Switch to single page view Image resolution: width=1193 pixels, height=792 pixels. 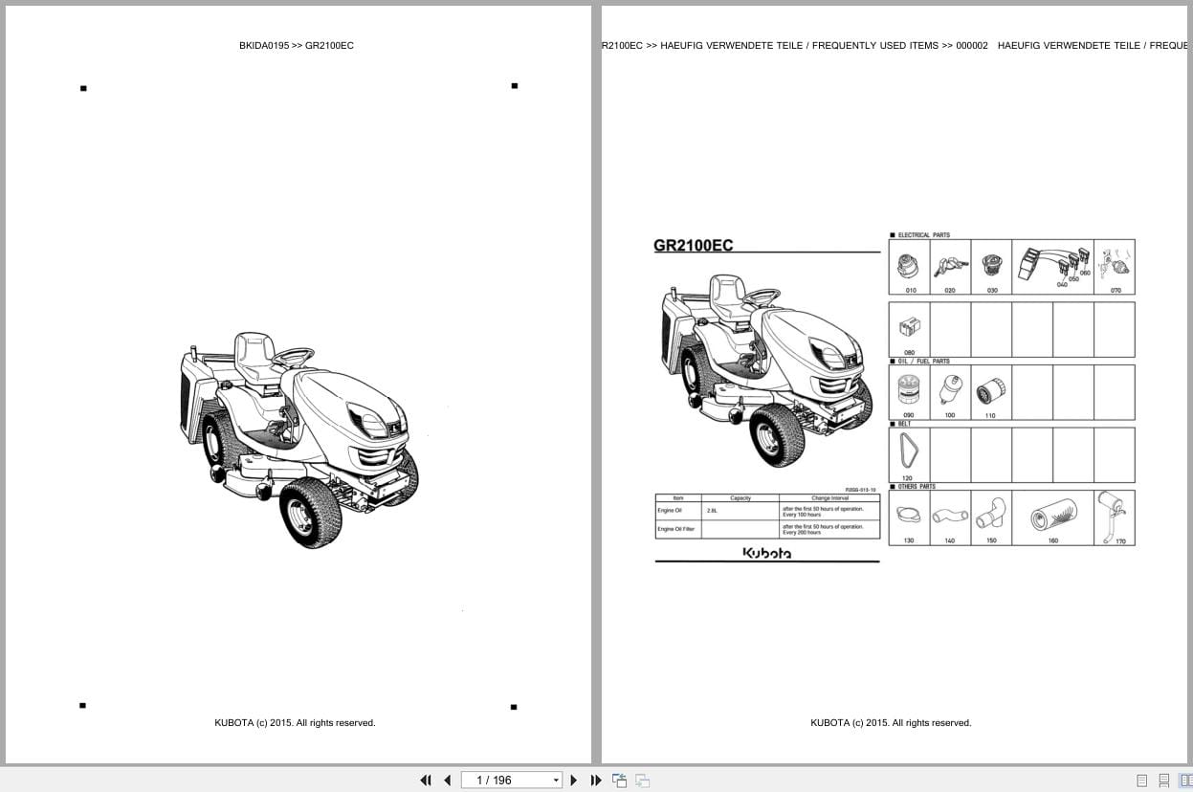point(1141,781)
